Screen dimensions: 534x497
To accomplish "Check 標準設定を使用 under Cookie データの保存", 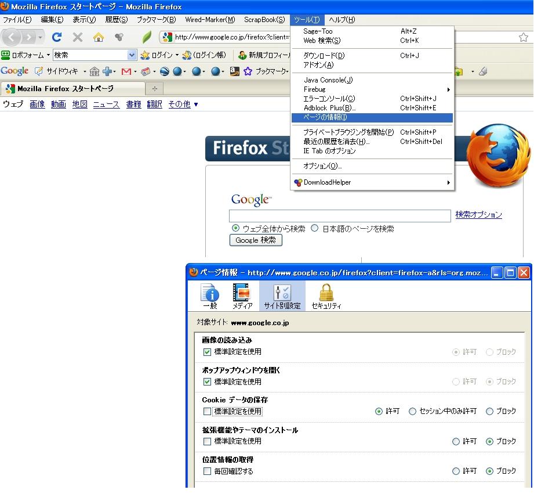I will point(207,412).
